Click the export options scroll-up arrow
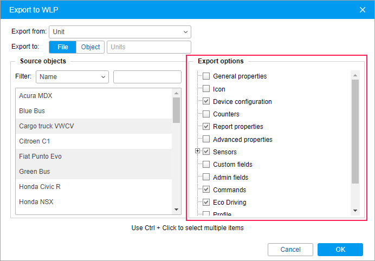The height and width of the screenshot is (261, 375). 355,75
